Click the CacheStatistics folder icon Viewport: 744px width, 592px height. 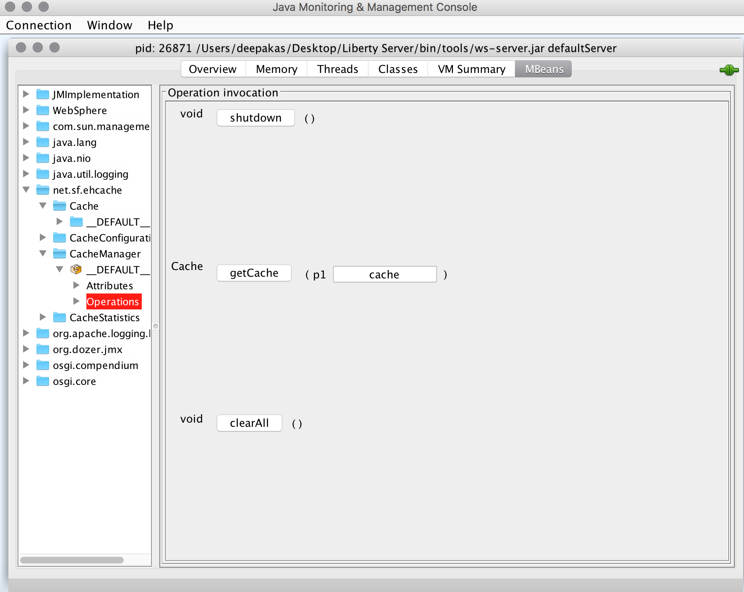tap(59, 317)
